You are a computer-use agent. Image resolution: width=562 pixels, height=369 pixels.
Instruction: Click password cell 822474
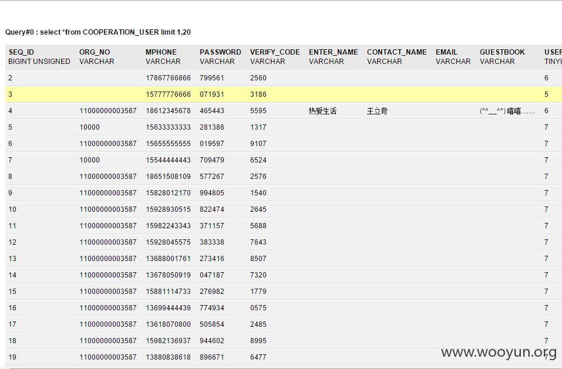(x=212, y=209)
